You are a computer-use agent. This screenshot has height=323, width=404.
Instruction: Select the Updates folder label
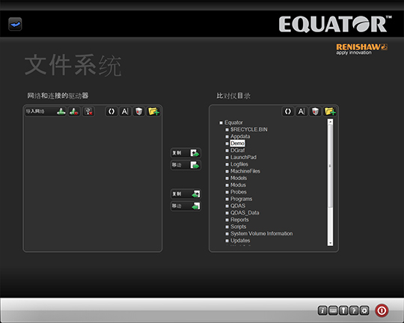240,241
